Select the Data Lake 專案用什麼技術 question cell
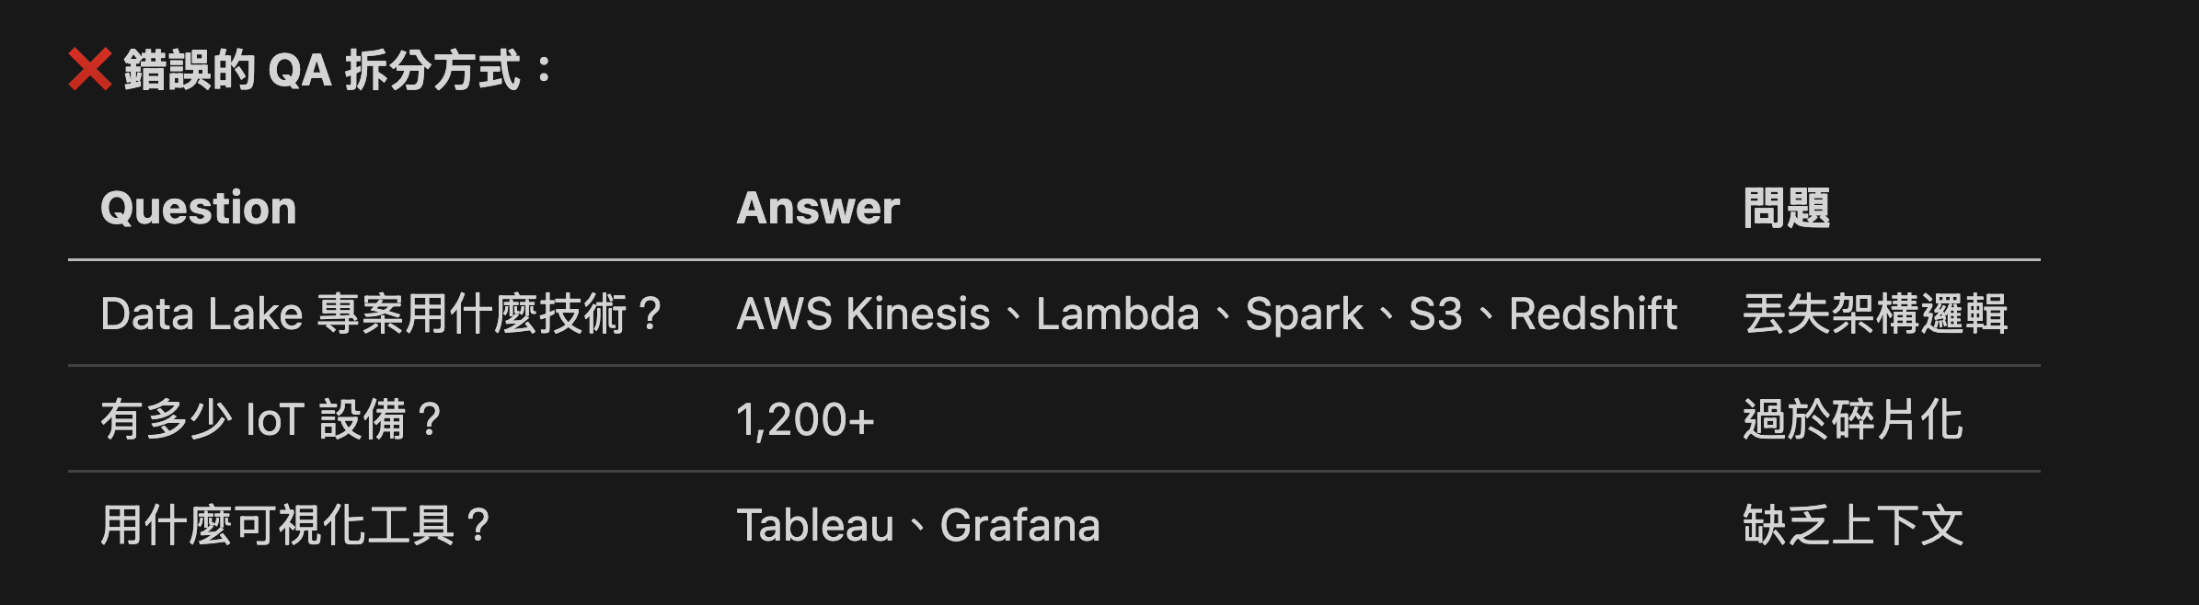Screen dimensions: 2199x605 point(381,314)
